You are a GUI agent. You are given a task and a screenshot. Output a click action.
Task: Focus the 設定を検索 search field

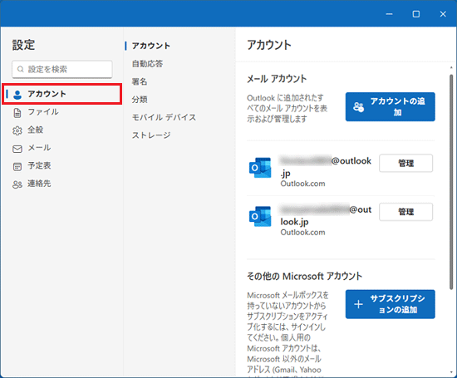pos(62,69)
